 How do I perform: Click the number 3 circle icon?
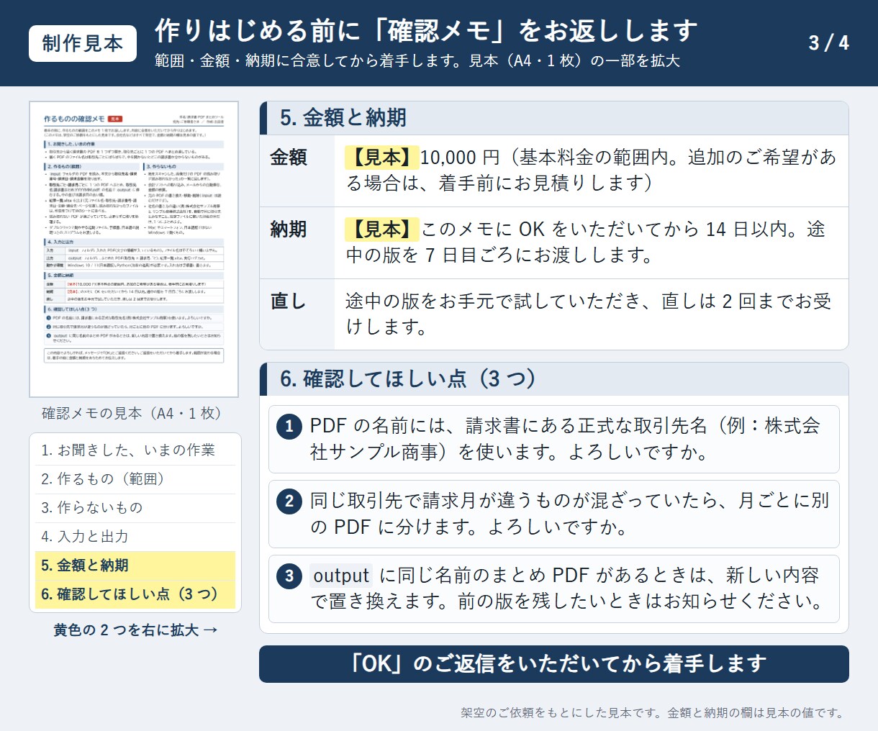289,576
